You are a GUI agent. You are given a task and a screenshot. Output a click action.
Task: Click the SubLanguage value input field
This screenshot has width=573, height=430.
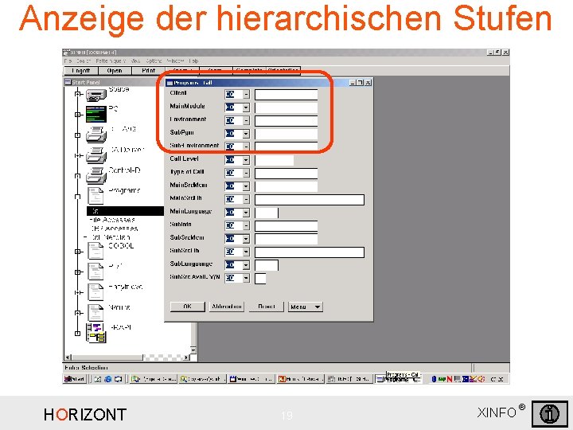click(267, 265)
